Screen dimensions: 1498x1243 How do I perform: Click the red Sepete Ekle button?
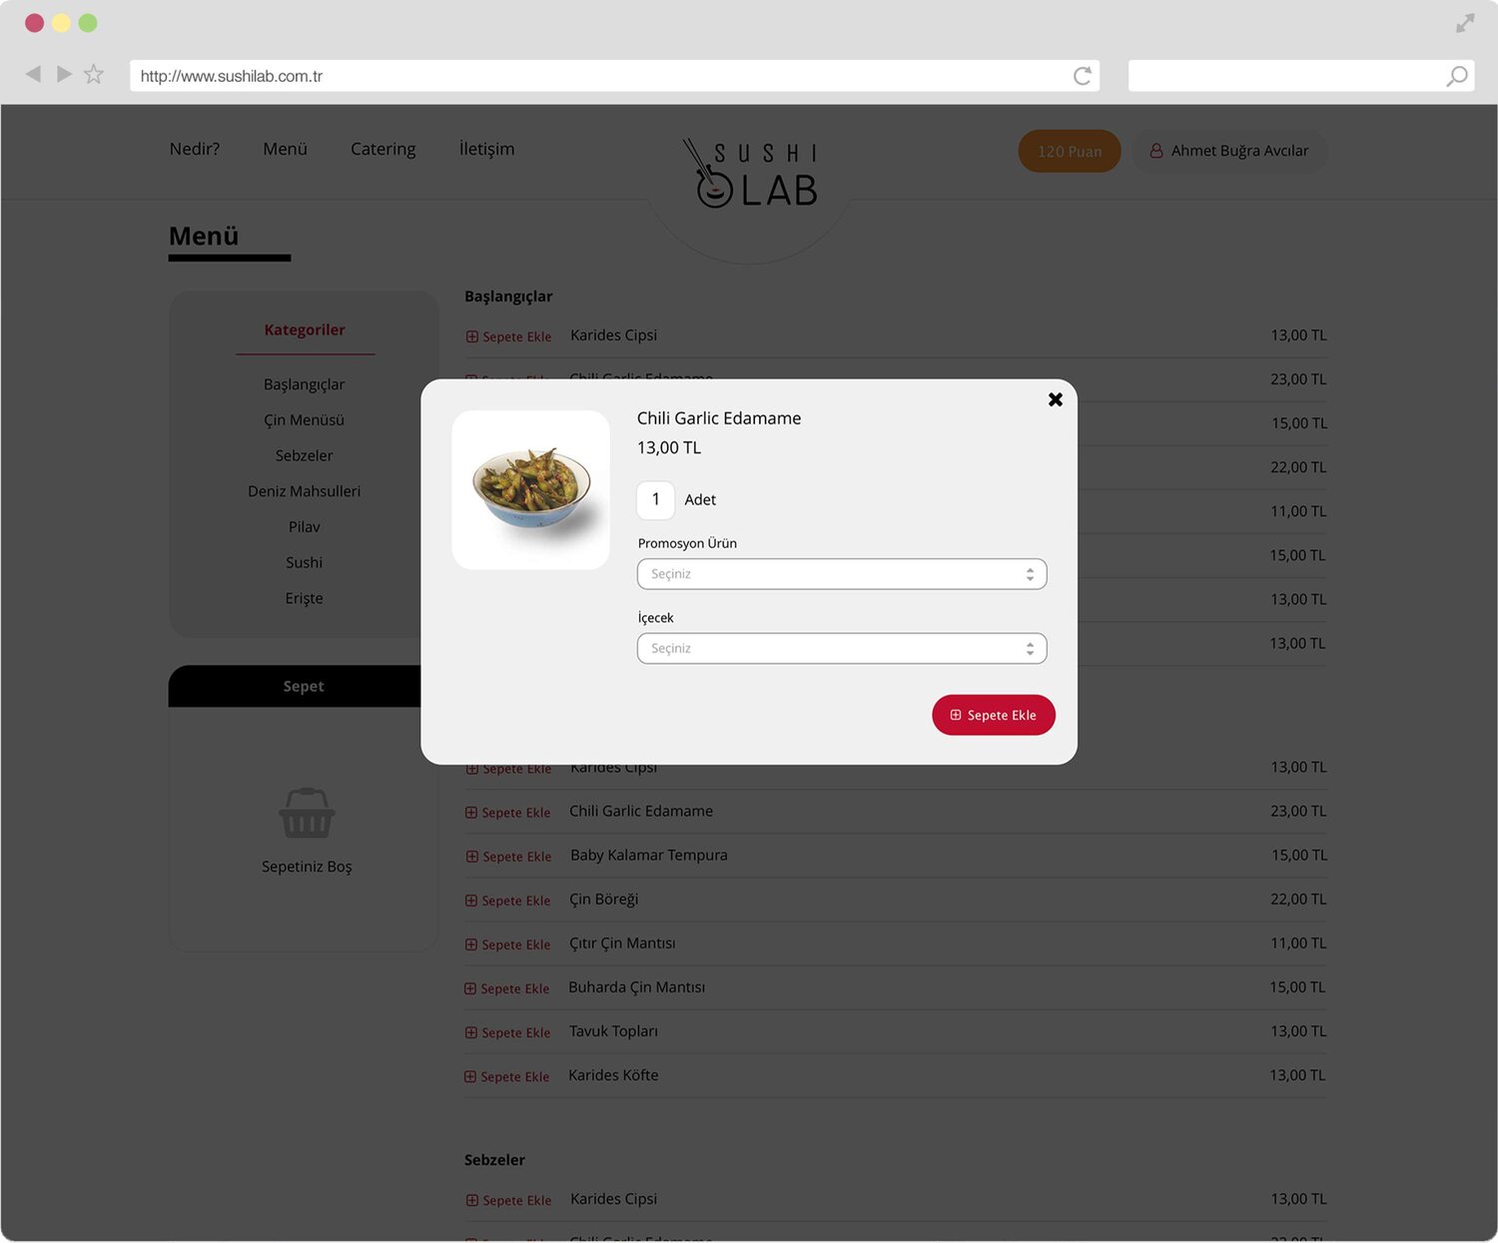click(x=994, y=715)
